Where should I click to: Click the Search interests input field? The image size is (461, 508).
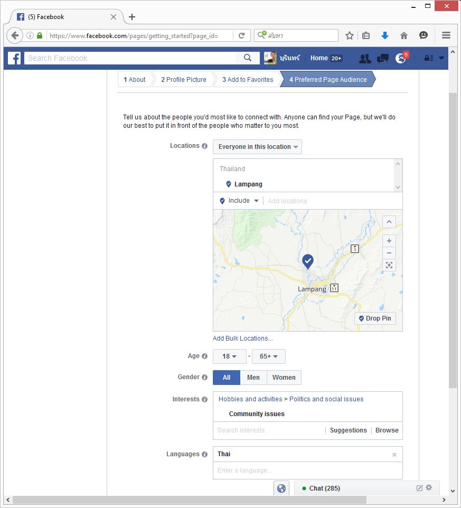point(267,430)
